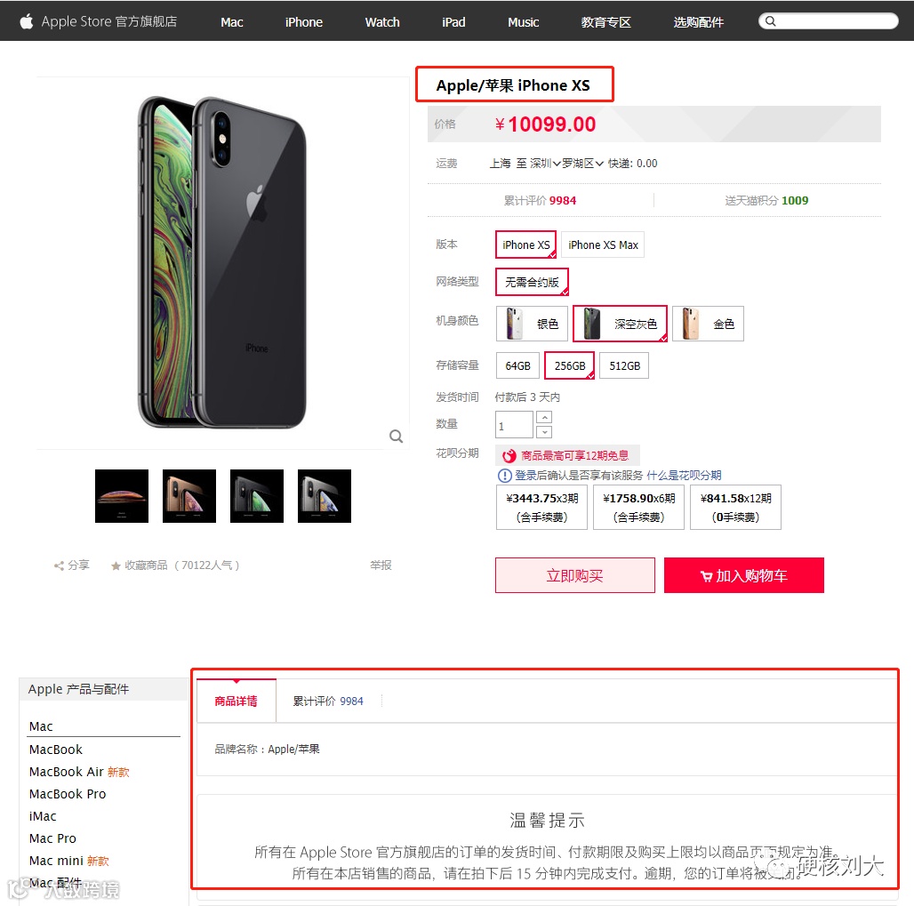
Task: Click the Huabei installment logo icon
Action: coord(509,455)
